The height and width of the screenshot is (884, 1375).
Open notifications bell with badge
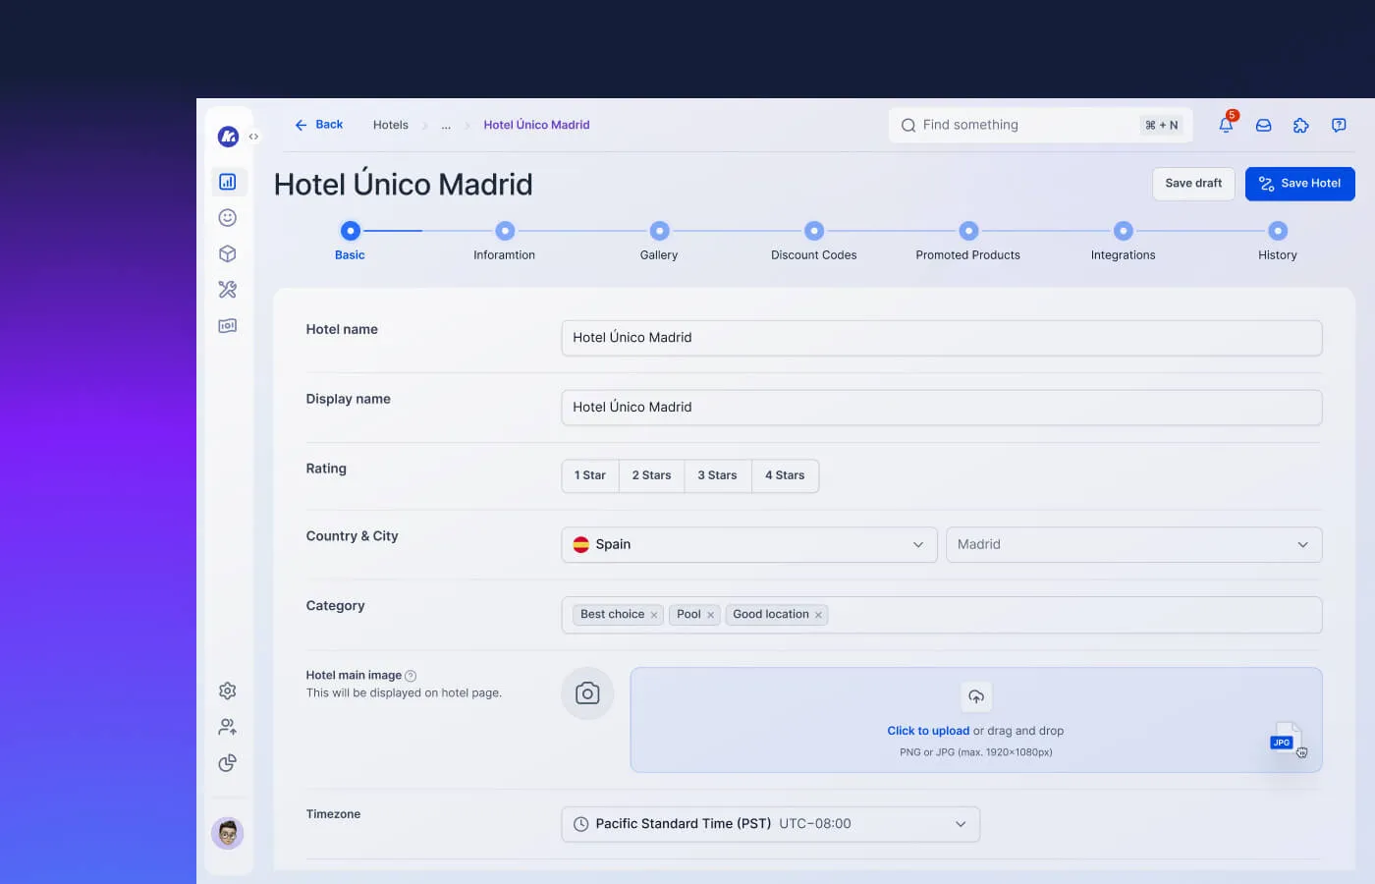[x=1227, y=124]
